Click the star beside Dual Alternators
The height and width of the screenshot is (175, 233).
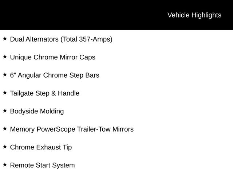(x=5, y=39)
